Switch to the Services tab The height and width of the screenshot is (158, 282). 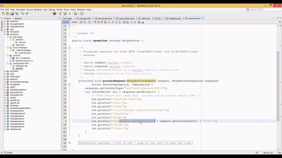18,18
